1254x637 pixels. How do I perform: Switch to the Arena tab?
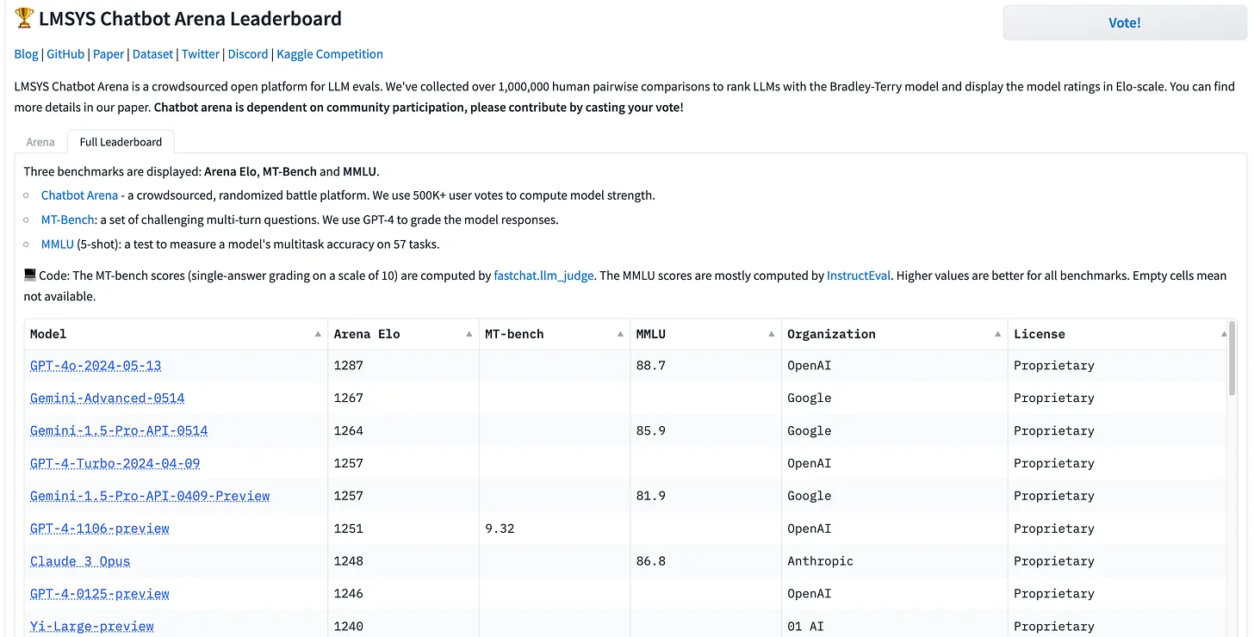pos(40,142)
